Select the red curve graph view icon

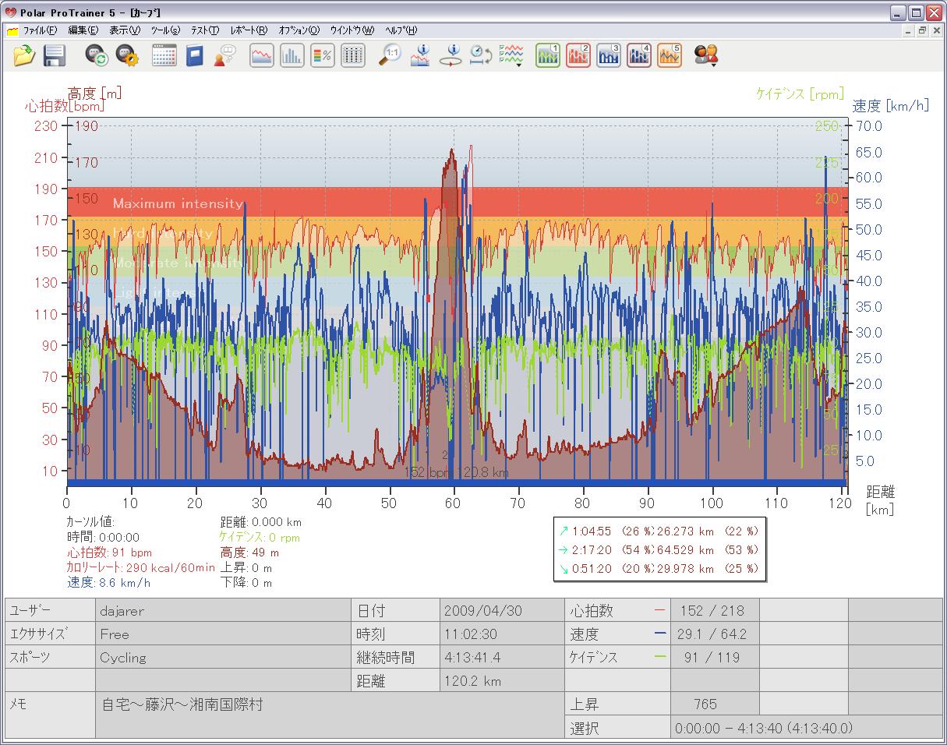point(261,55)
